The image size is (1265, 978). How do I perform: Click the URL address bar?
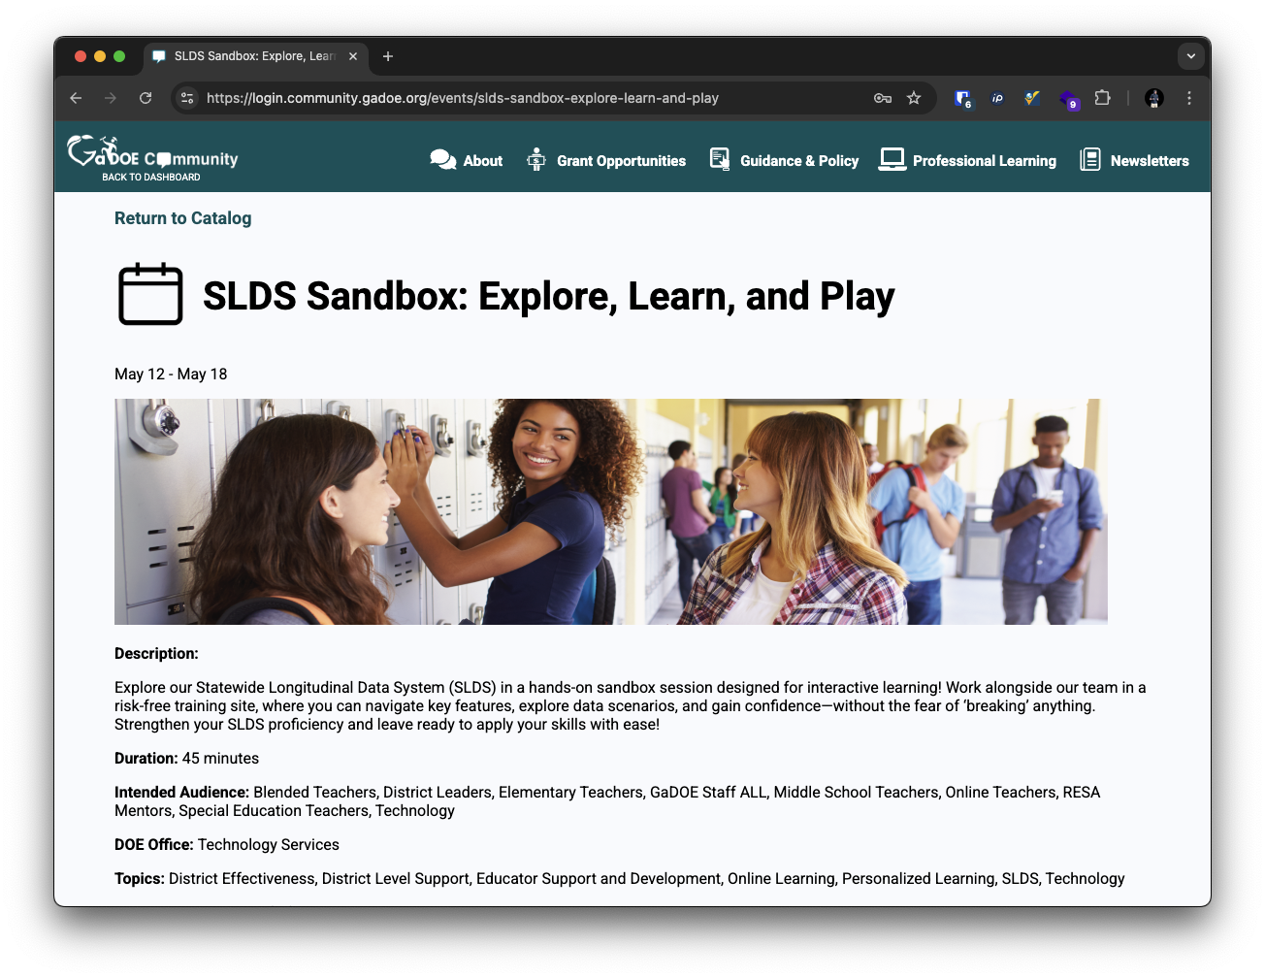point(524,98)
